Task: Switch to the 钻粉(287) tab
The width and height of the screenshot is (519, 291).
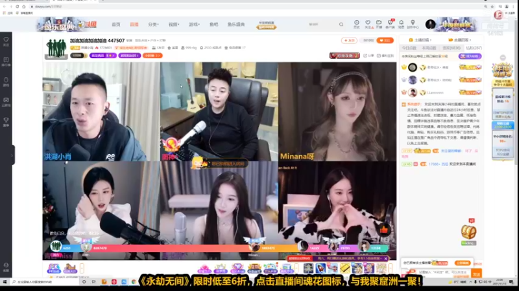Action: coord(474,48)
